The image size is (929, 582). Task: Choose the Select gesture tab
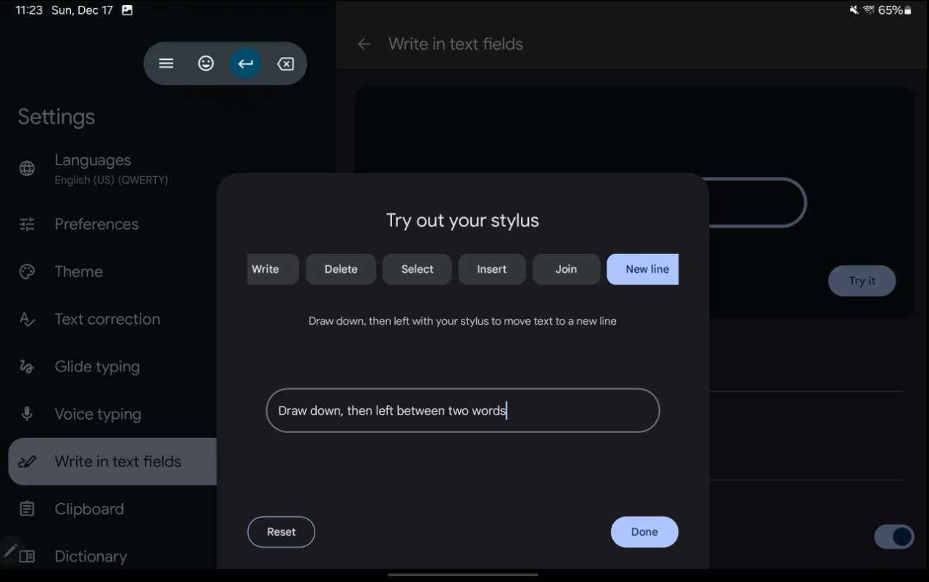(x=417, y=269)
